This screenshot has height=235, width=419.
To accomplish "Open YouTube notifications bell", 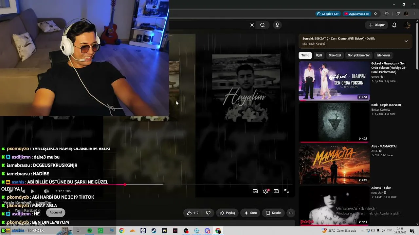I will (394, 25).
